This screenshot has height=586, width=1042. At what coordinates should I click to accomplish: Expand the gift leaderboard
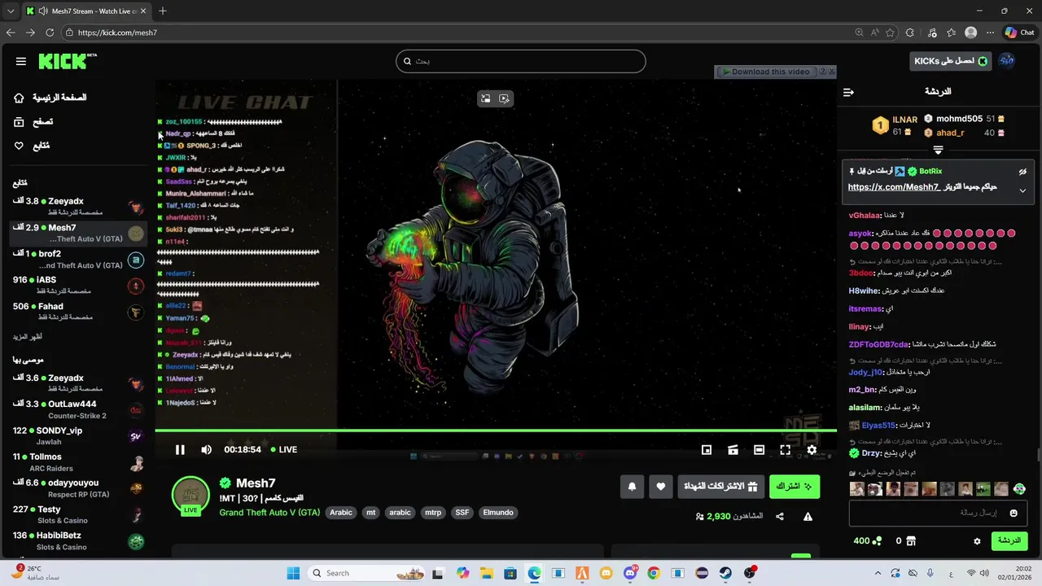tap(938, 151)
